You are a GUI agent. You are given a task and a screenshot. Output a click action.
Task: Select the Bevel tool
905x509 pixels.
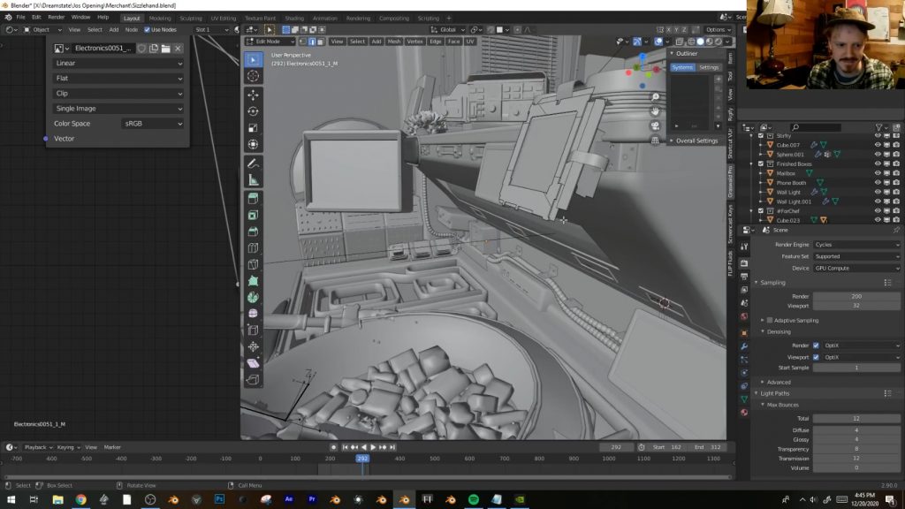pos(254,232)
